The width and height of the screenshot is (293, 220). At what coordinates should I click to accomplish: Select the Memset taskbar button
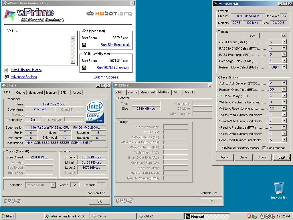[207, 217]
